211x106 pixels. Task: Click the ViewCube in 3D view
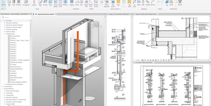[95, 24]
